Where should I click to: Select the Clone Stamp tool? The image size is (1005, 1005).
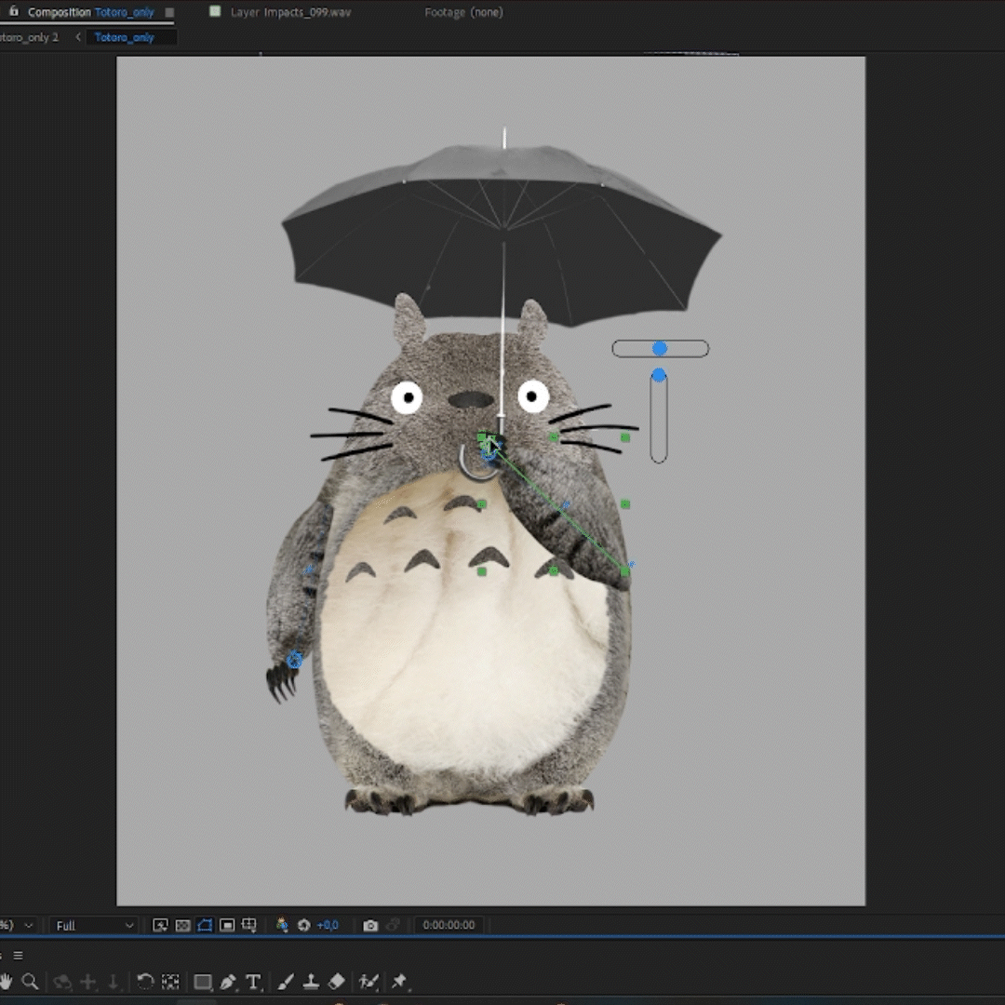click(x=311, y=982)
